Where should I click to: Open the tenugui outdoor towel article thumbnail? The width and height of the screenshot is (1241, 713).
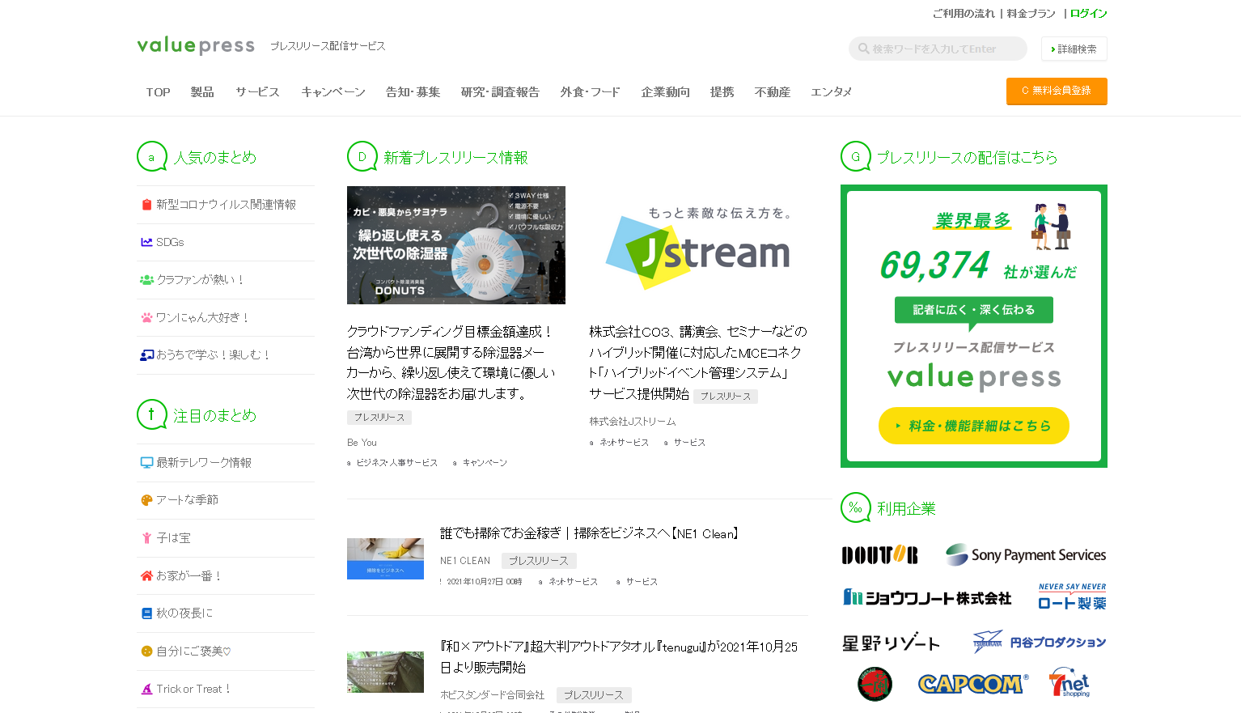click(385, 672)
